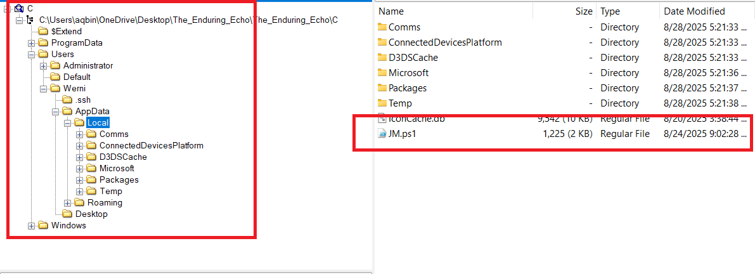This screenshot has width=755, height=274.
Task: Collapse the AppData tree node
Action: click(55, 112)
